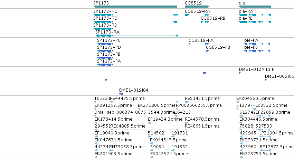Select the RE04805.5prime EST feature line
This screenshot has width=294, height=159.
click(x=144, y=130)
